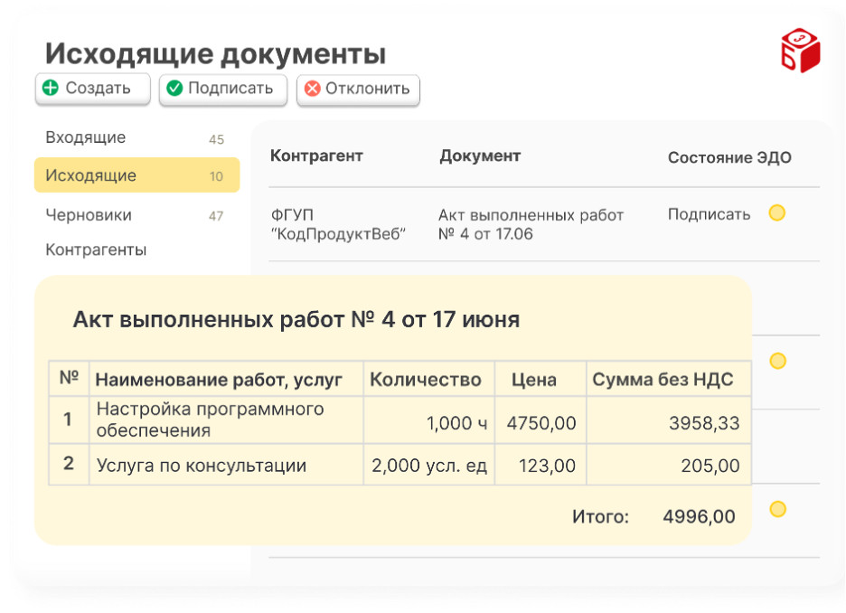
Task: Click the yellow status dot beside the Итого row
Action: click(776, 509)
